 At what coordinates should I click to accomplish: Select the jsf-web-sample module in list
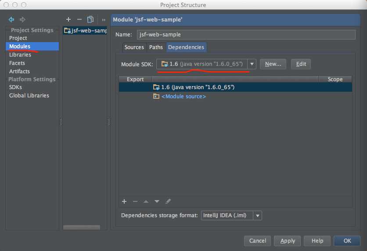(x=85, y=31)
